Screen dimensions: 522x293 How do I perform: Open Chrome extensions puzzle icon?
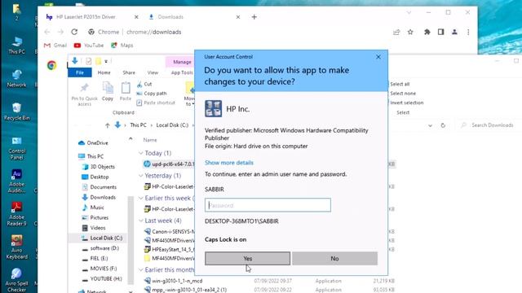click(x=427, y=32)
